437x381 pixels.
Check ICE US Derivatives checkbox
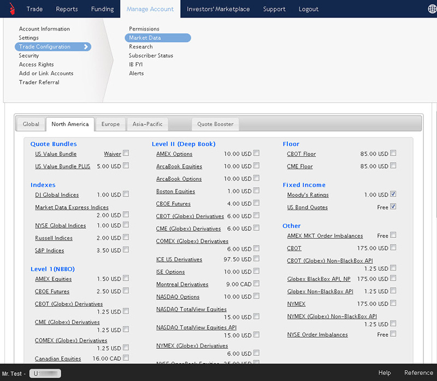pyautogui.click(x=256, y=258)
